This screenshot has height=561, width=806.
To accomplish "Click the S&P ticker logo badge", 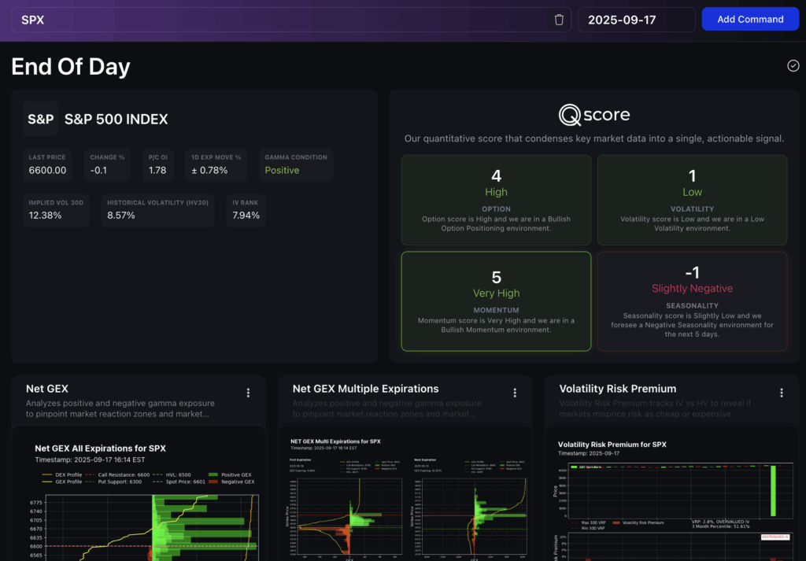I will point(41,119).
